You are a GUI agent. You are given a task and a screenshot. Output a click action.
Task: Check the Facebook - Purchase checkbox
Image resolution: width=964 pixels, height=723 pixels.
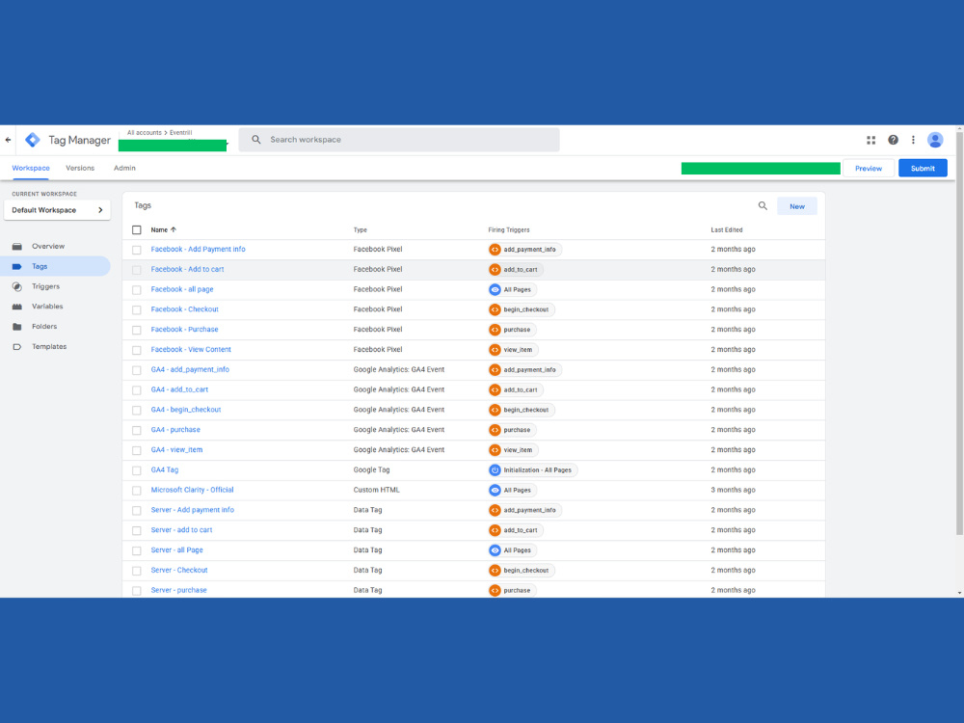137,330
